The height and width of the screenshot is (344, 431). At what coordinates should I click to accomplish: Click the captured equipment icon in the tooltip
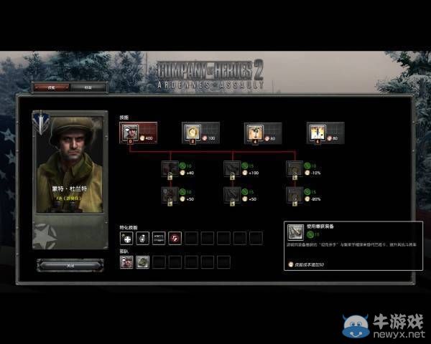pyautogui.click(x=295, y=232)
